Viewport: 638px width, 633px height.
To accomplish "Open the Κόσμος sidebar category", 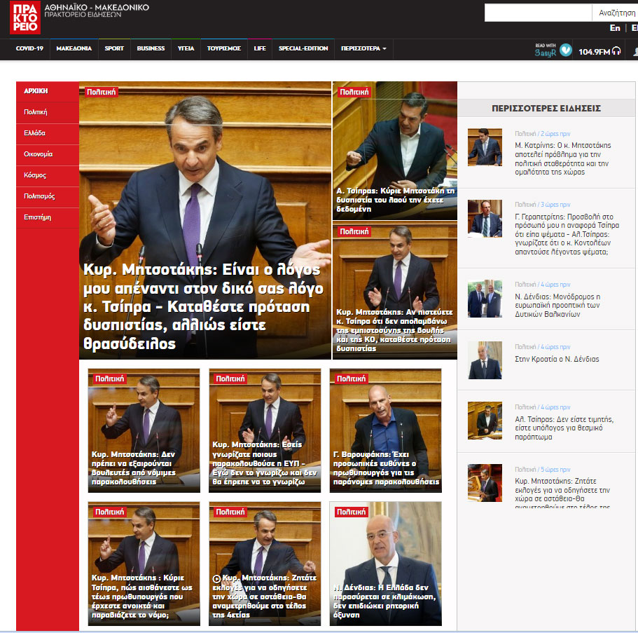I will tap(34, 176).
